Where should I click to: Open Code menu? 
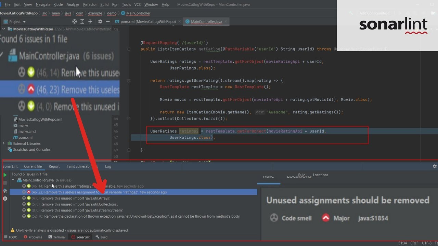[59, 4]
